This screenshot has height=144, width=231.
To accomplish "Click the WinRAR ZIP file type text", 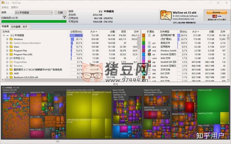I will tap(168, 62).
